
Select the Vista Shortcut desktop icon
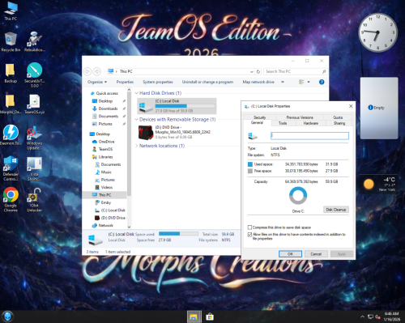pyautogui.click(x=35, y=169)
